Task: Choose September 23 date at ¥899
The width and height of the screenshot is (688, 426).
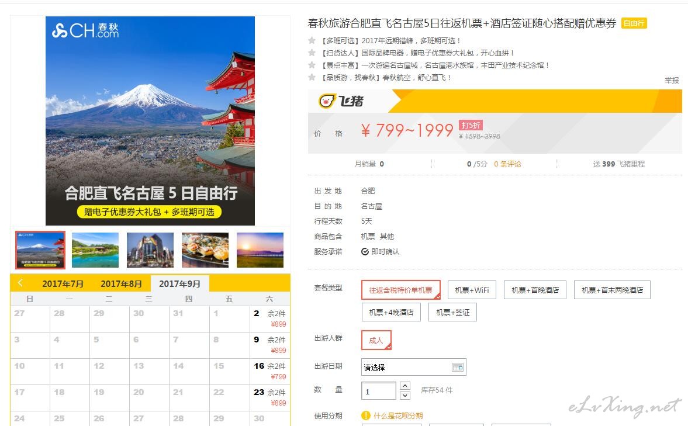Action: tap(269, 397)
